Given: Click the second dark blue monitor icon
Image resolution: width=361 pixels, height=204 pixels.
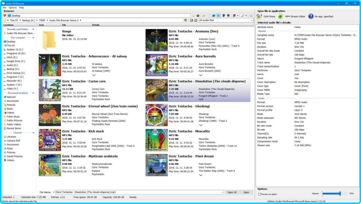Looking at the screenshot, I should [228, 16].
